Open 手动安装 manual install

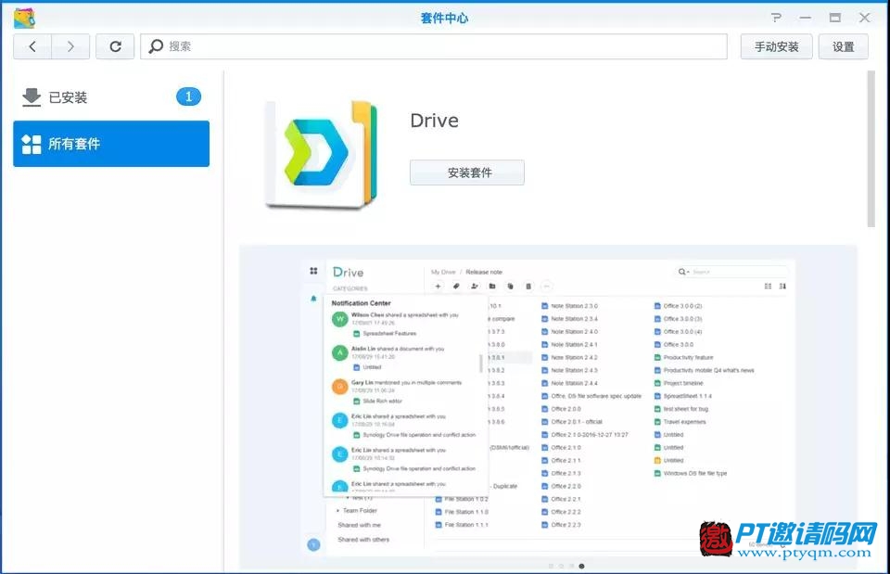[x=777, y=46]
